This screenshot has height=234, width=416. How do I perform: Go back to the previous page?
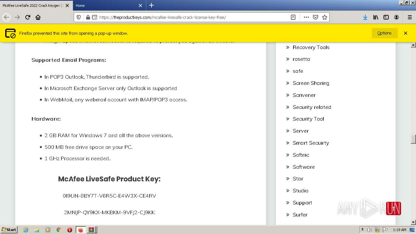[x=6, y=17]
